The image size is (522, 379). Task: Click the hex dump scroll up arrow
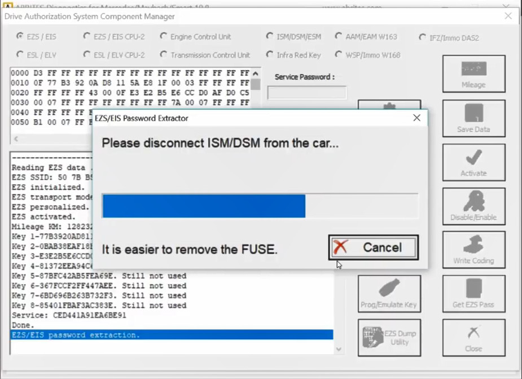pos(255,73)
